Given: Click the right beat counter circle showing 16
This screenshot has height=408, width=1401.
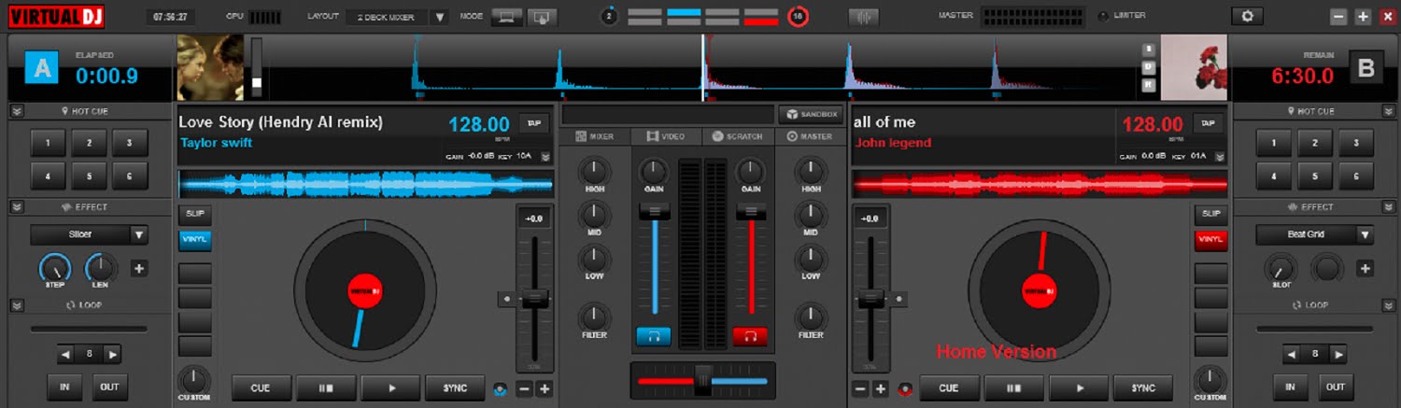Looking at the screenshot, I should (798, 17).
